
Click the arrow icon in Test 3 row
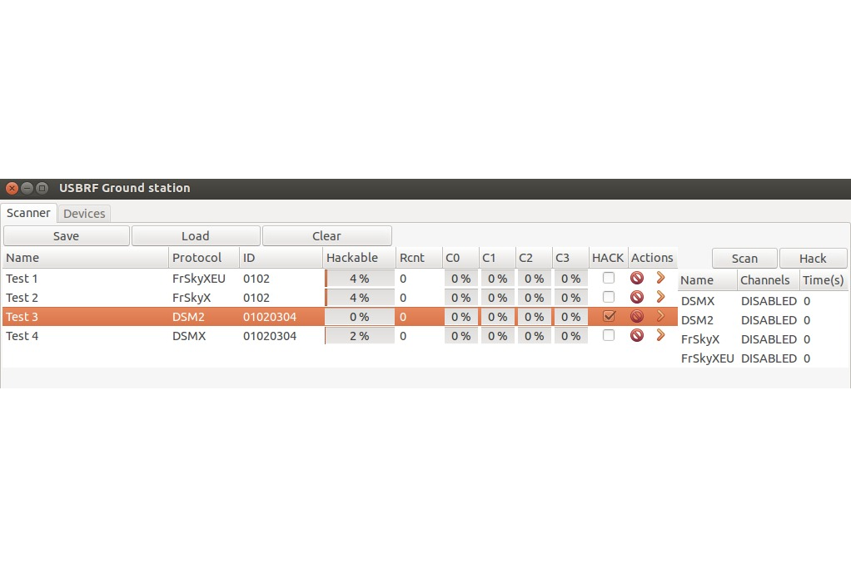pos(660,316)
